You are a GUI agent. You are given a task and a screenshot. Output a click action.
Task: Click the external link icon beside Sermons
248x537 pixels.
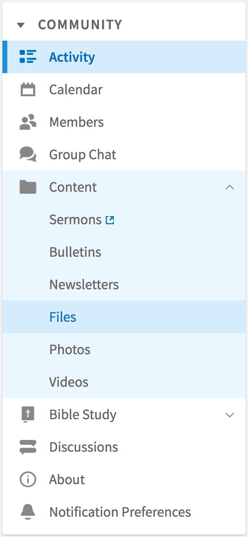point(110,220)
